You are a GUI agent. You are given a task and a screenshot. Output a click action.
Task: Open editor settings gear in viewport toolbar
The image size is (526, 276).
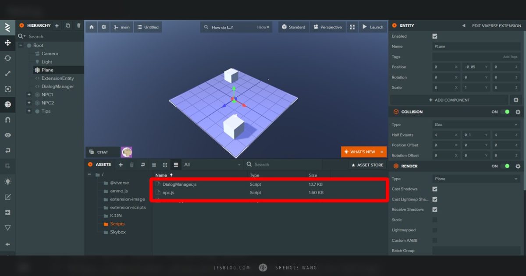pyautogui.click(x=104, y=27)
